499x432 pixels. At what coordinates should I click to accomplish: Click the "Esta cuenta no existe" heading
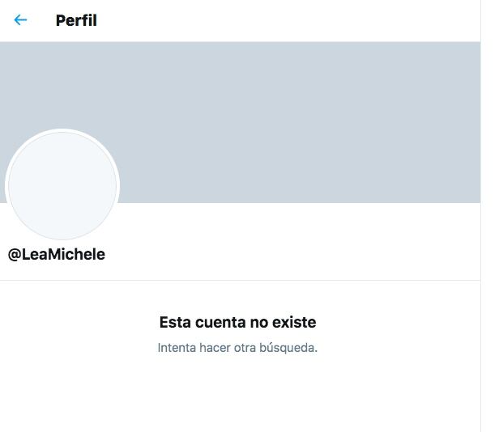pyautogui.click(x=237, y=322)
